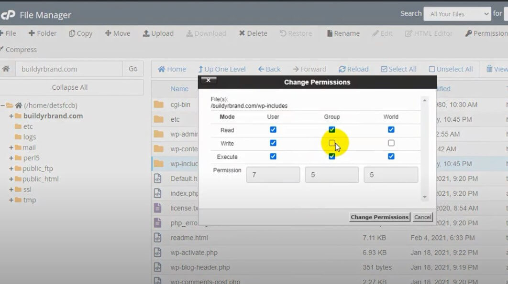Enable Group Write permission
This screenshot has width=508, height=284.
[332, 143]
